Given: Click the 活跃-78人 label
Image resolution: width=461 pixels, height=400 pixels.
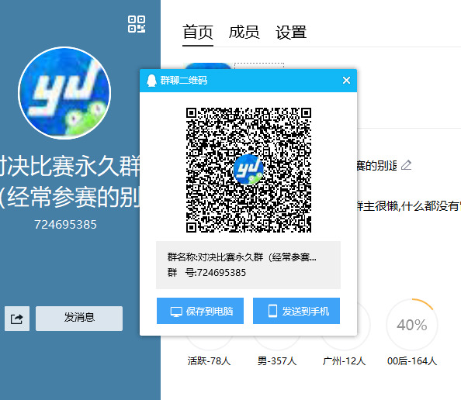Looking at the screenshot, I should click(x=209, y=361).
